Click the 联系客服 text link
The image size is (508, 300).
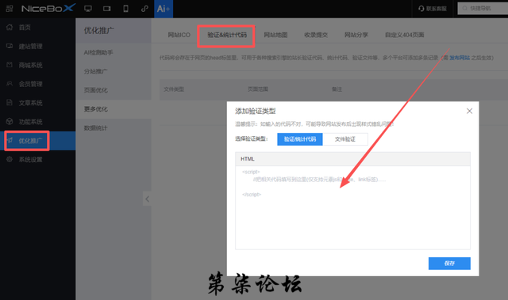coord(436,9)
